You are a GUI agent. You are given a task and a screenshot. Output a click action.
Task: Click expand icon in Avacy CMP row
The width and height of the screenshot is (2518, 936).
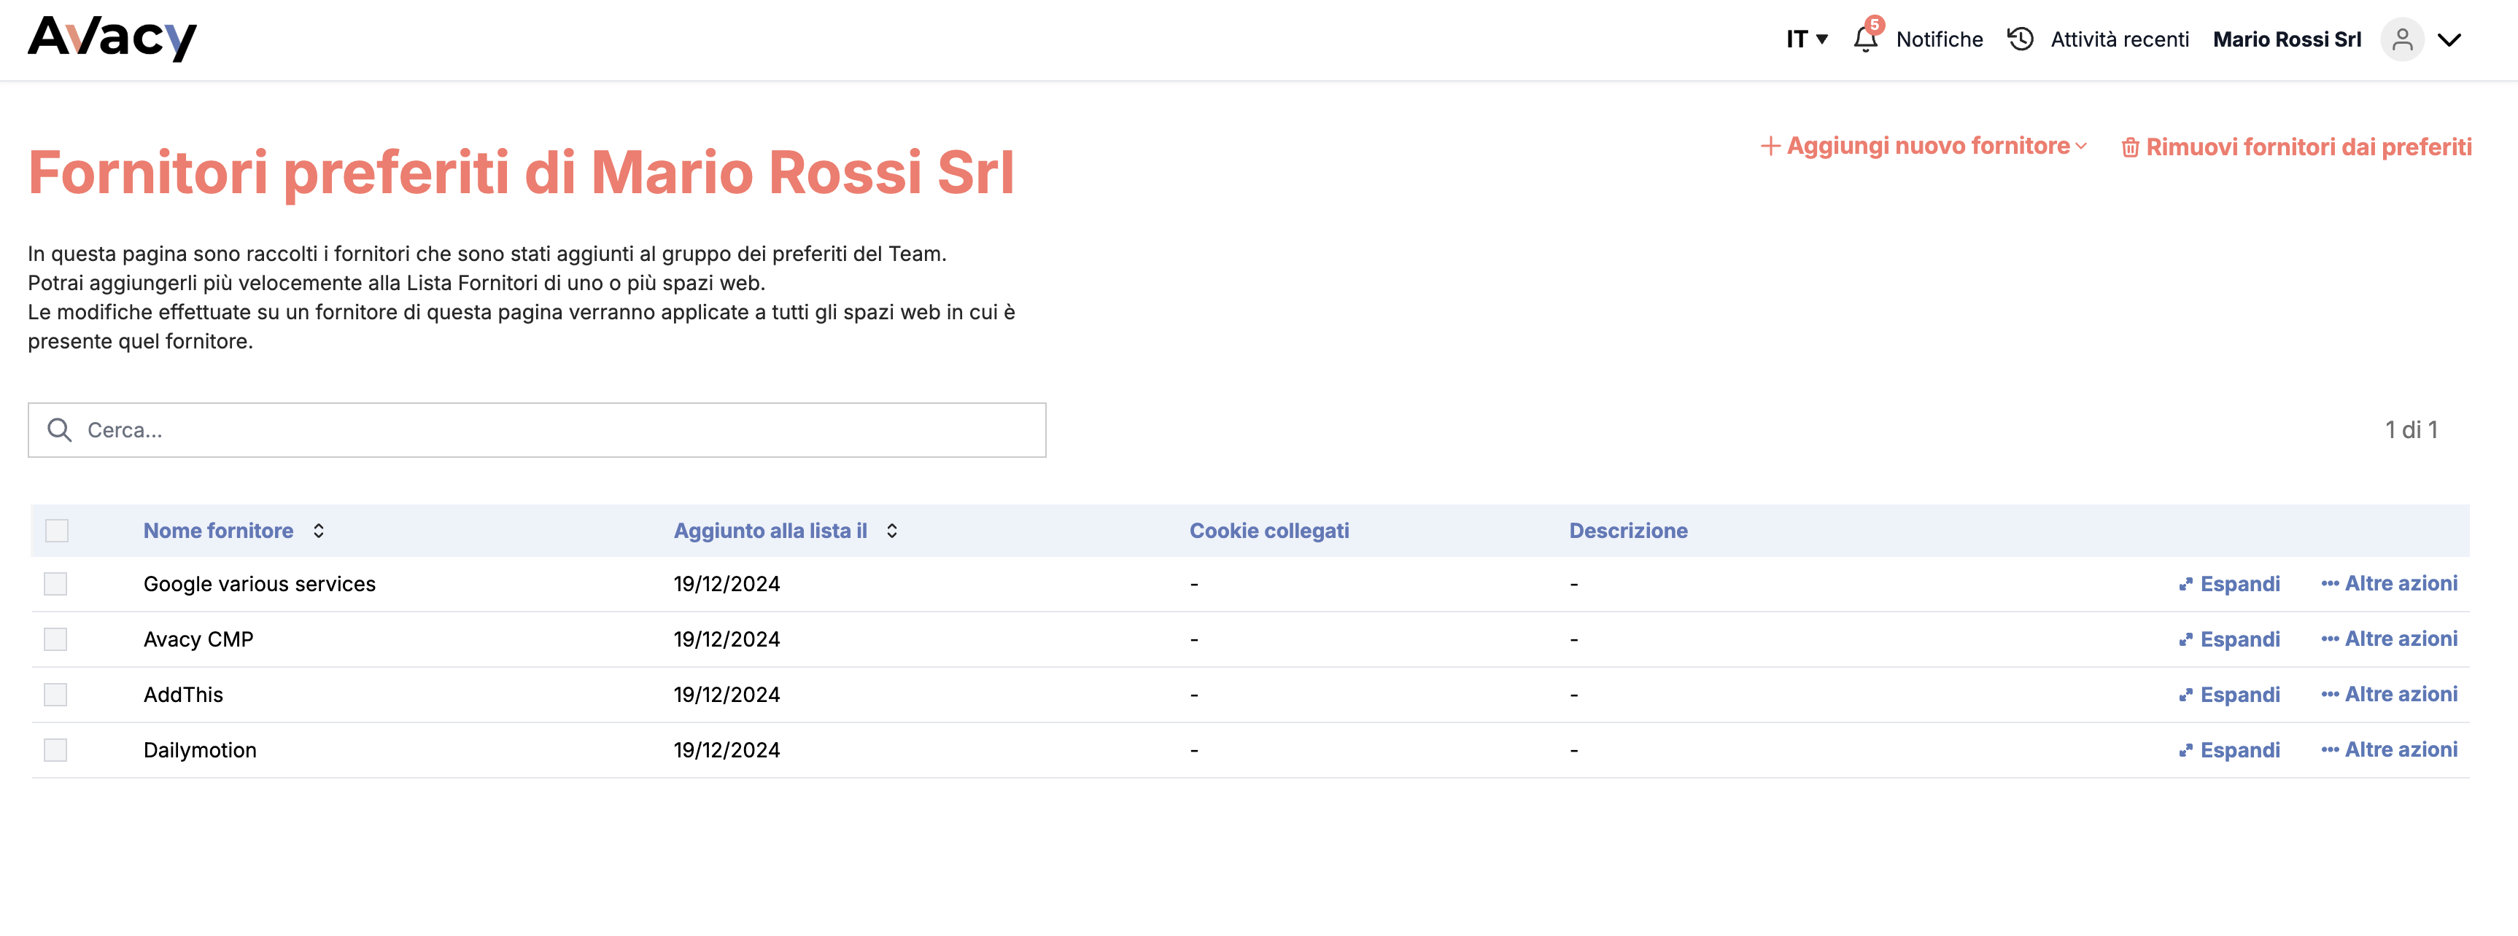2185,640
